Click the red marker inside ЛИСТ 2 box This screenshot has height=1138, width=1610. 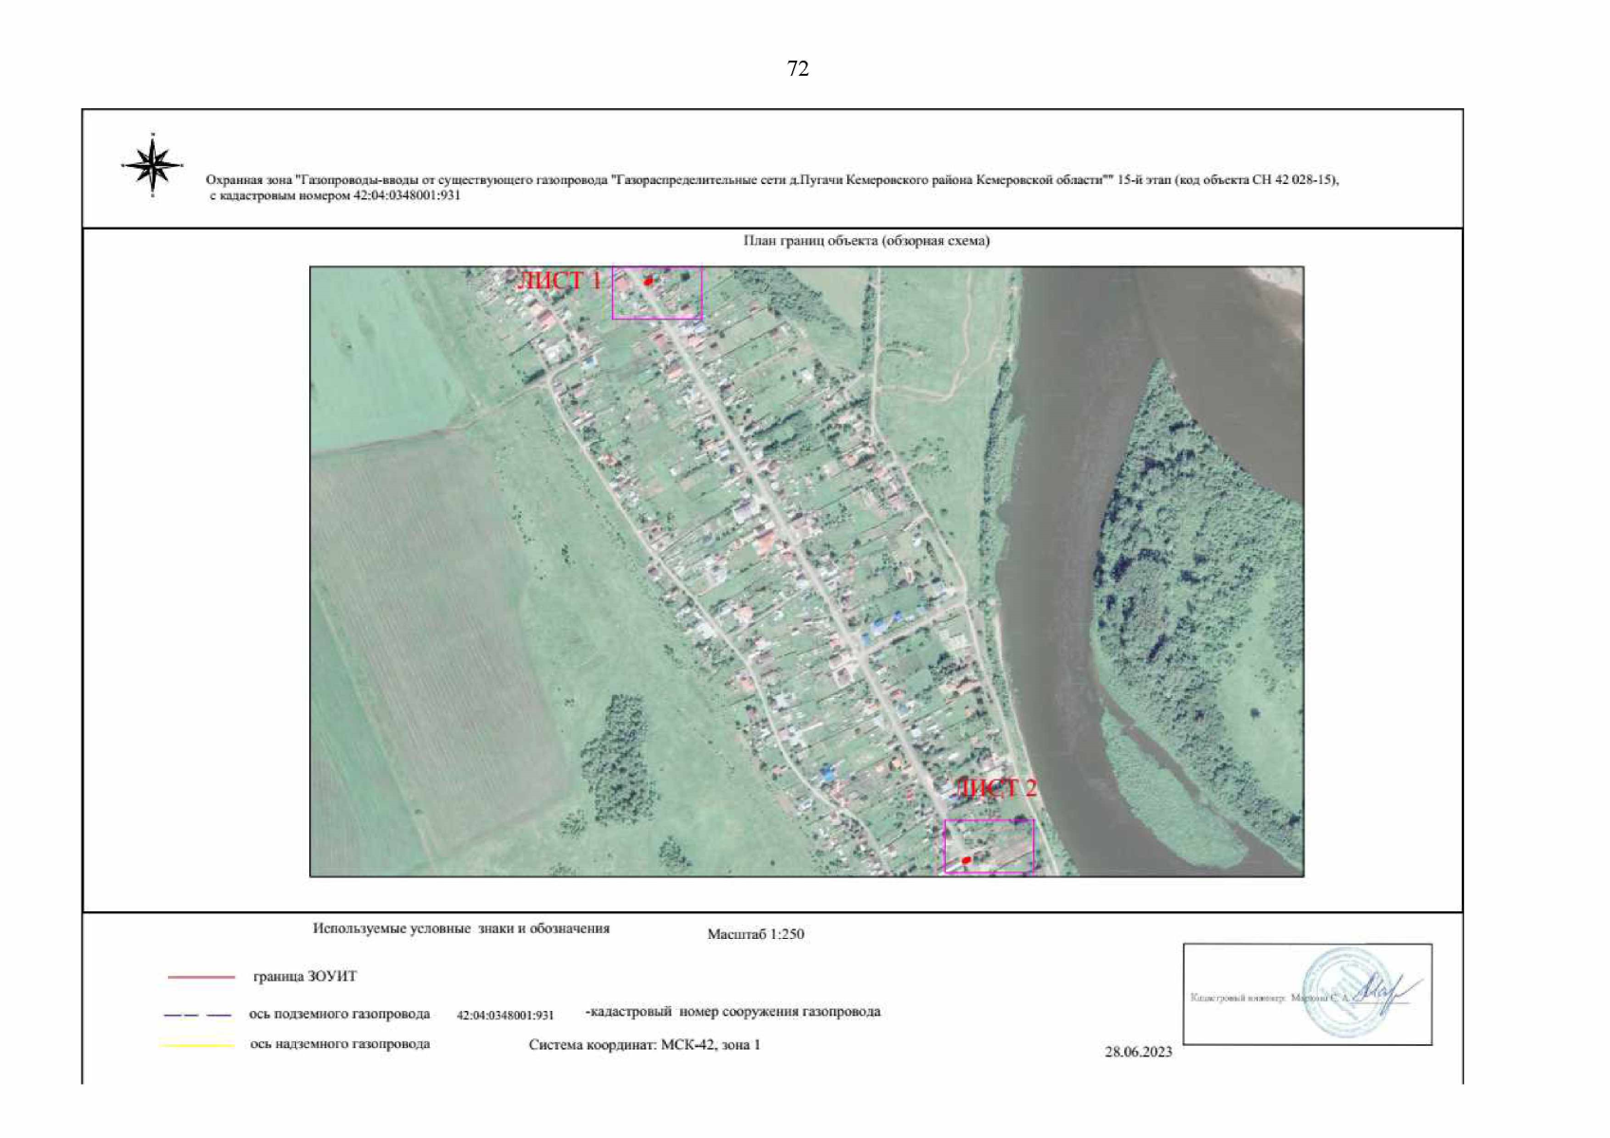click(x=966, y=861)
